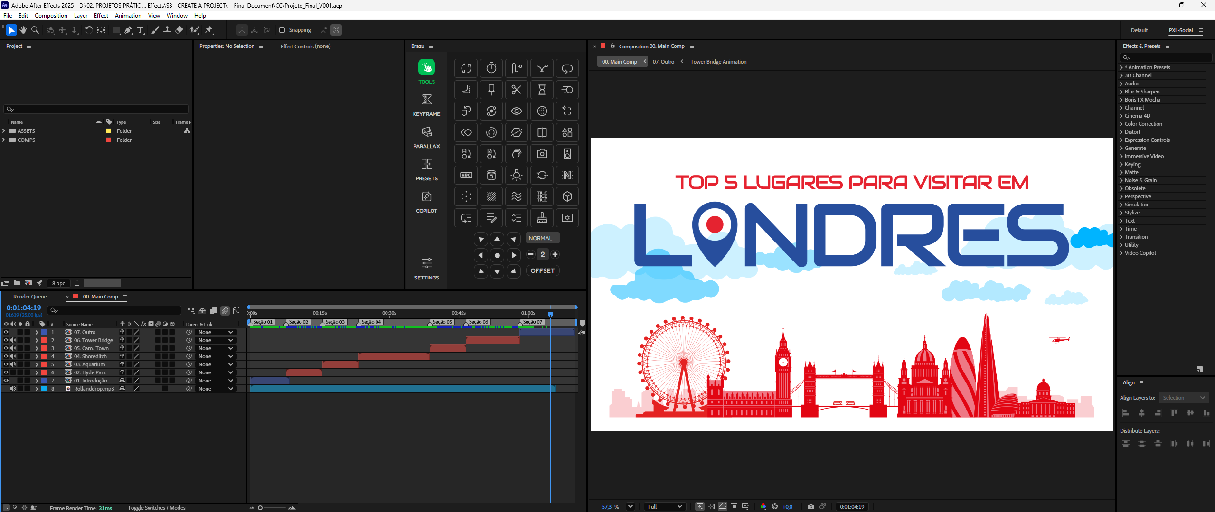The height and width of the screenshot is (512, 1215).
Task: Mute the Rollanddrop.mp3 audio layer
Action: click(13, 389)
